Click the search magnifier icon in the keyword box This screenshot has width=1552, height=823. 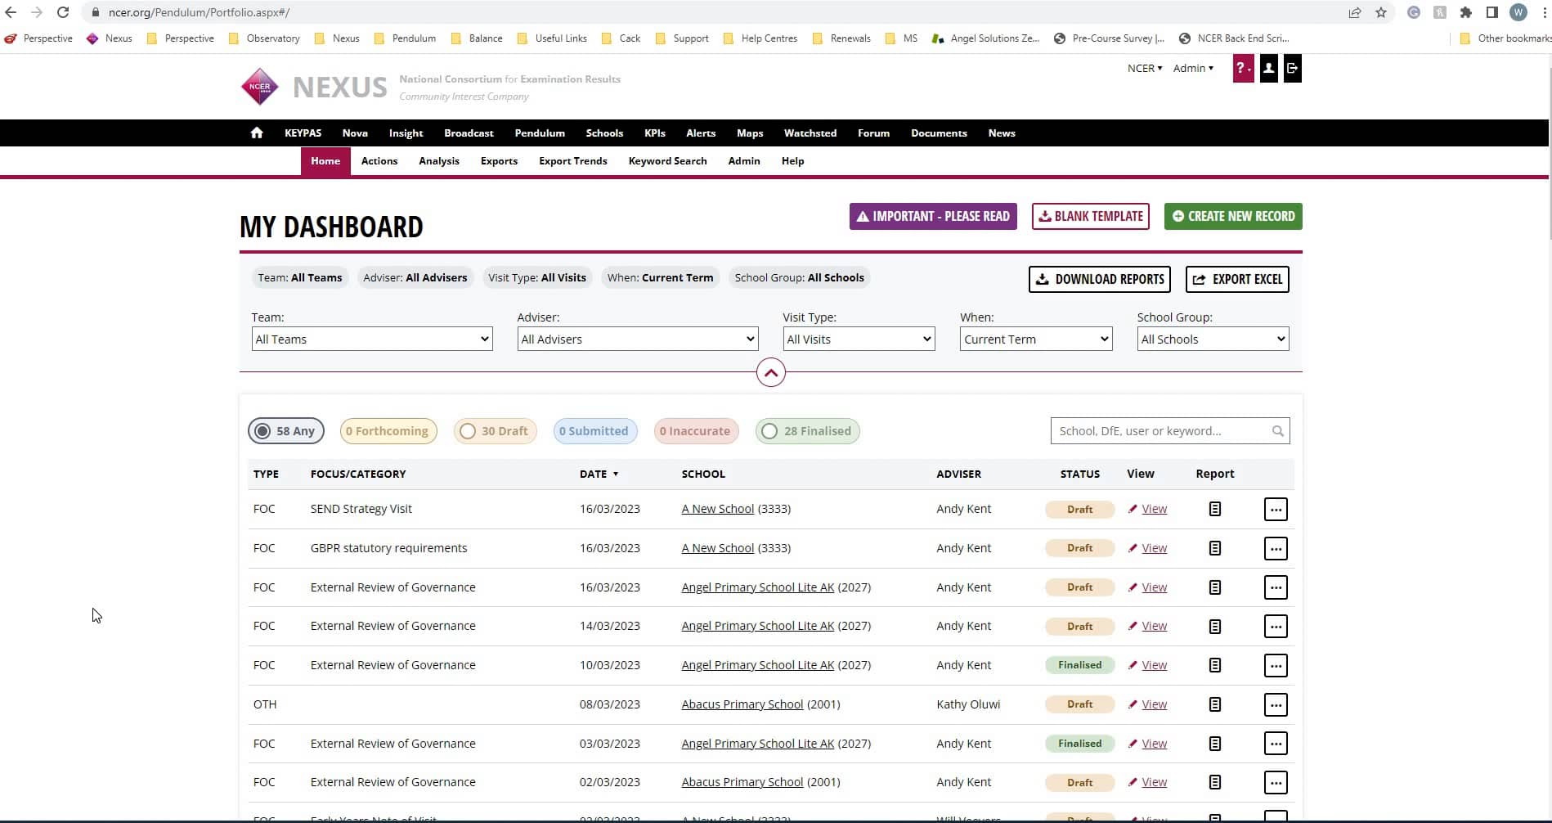[x=1277, y=431]
